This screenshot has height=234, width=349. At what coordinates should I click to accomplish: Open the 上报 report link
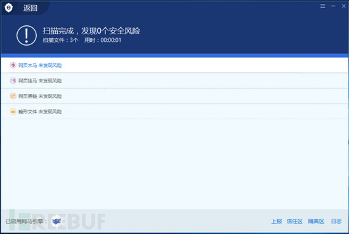coord(277,221)
